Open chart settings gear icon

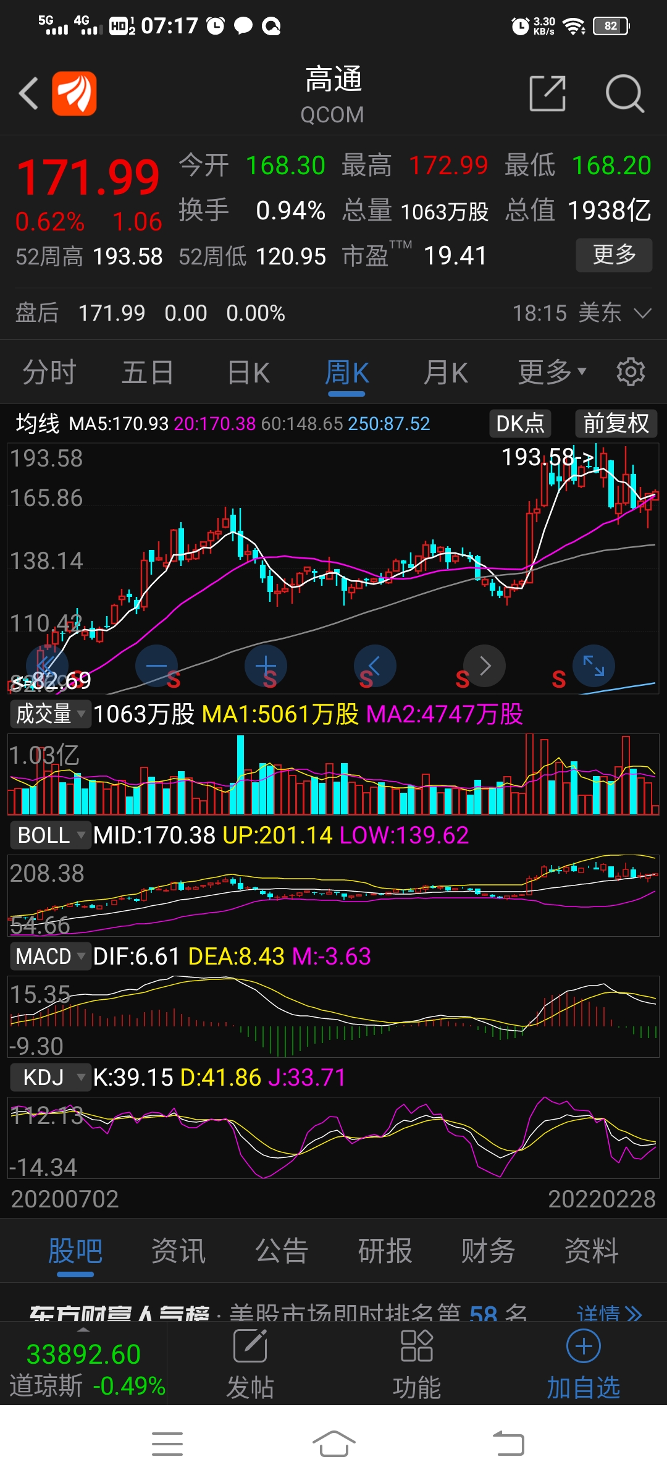point(631,372)
